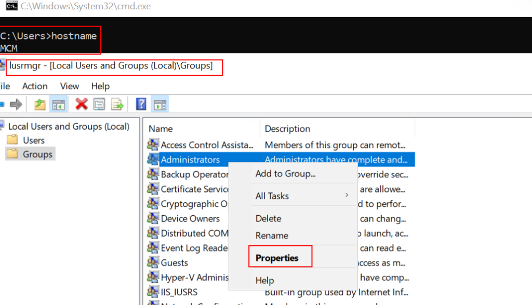Select the Groups folder in tree
The image size is (532, 305).
[x=37, y=154]
